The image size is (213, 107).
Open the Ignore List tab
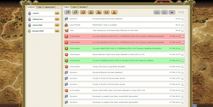(x=50, y=7)
